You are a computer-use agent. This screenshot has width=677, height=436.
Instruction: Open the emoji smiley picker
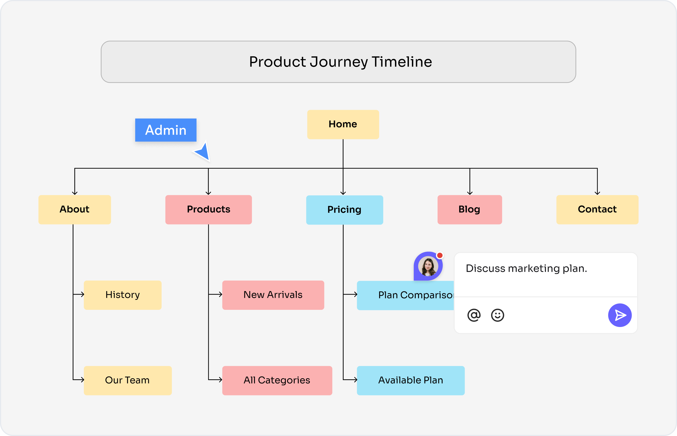pyautogui.click(x=497, y=315)
